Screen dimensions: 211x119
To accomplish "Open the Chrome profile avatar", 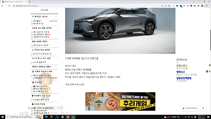I will 202,6.
